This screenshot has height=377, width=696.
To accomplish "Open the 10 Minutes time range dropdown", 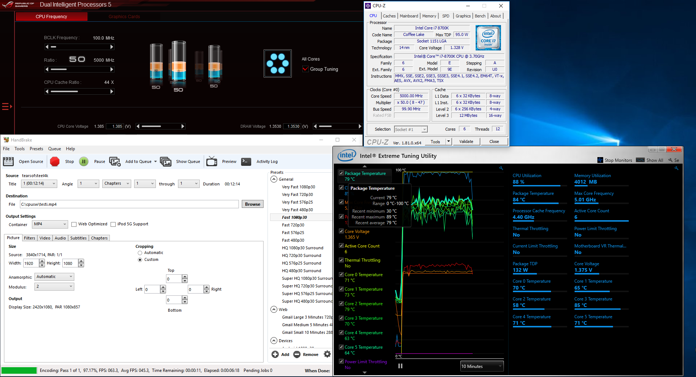I will (x=482, y=366).
